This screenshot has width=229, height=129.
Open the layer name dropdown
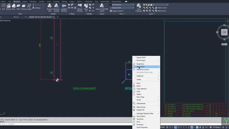[168, 5]
